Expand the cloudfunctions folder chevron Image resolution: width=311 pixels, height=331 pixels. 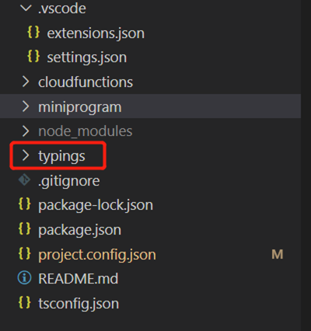coord(26,82)
